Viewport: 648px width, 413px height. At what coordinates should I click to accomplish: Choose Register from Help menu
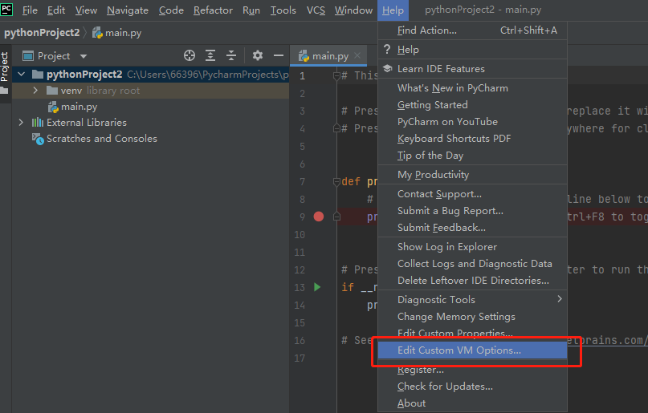click(x=472, y=370)
